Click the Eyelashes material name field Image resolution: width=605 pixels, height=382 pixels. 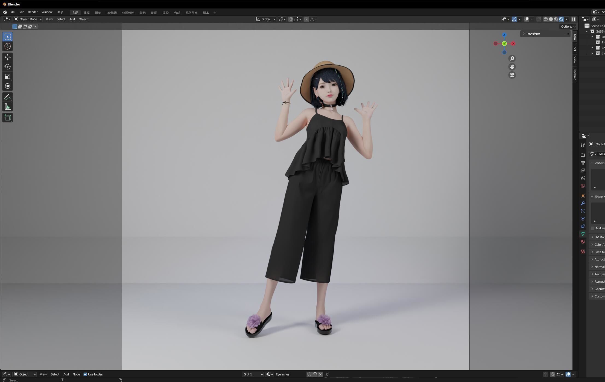pos(290,374)
